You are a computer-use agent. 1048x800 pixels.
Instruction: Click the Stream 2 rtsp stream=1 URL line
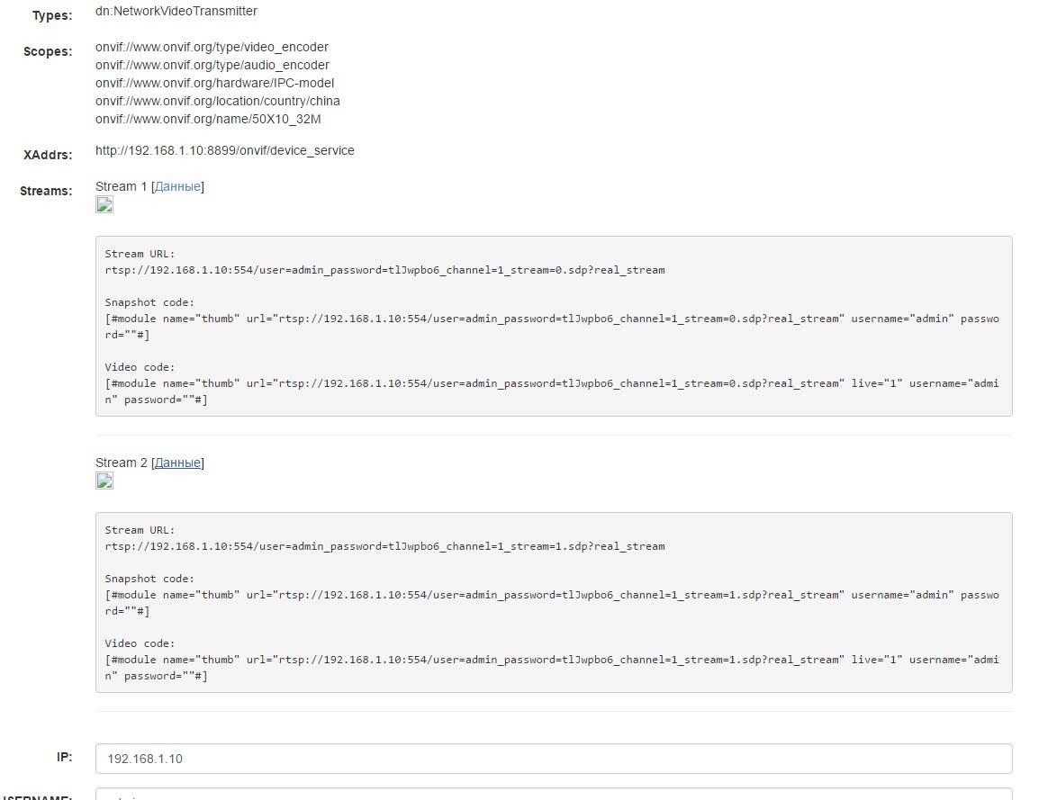pos(384,546)
